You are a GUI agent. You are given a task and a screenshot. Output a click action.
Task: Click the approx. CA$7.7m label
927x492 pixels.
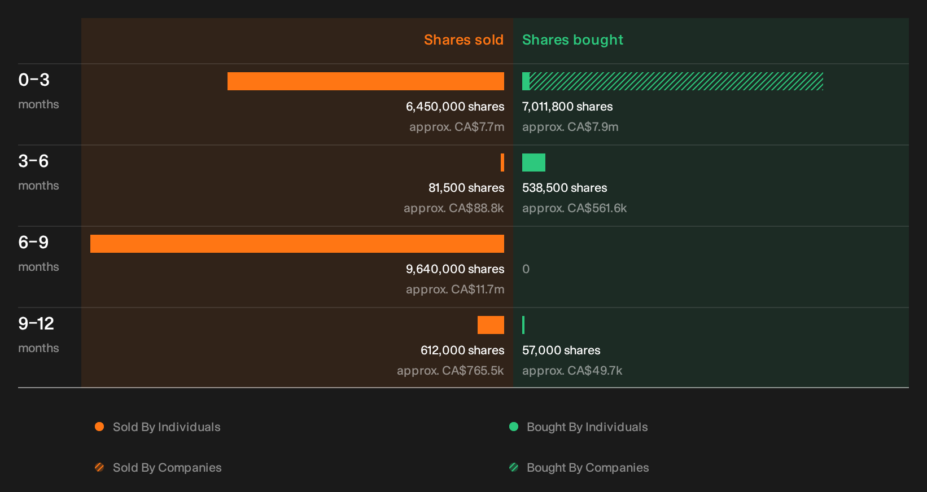point(457,127)
